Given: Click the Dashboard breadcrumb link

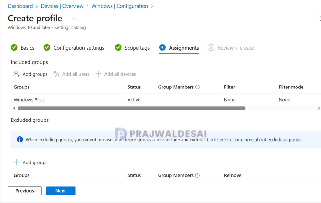Looking at the screenshot, I should (x=20, y=6).
